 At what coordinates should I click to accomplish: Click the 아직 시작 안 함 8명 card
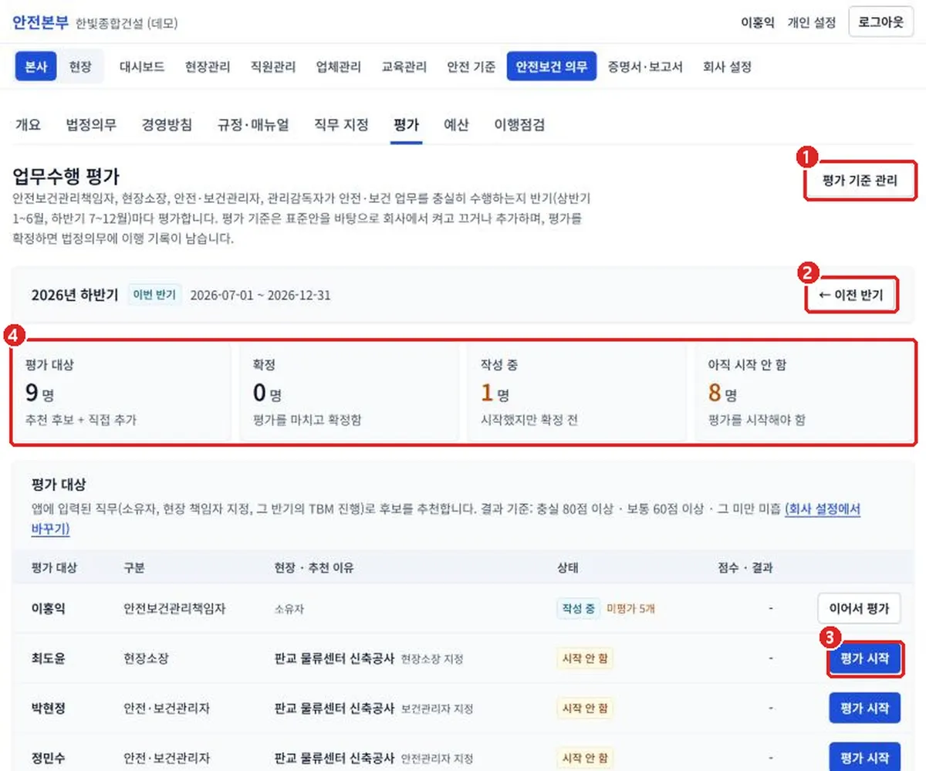[804, 393]
